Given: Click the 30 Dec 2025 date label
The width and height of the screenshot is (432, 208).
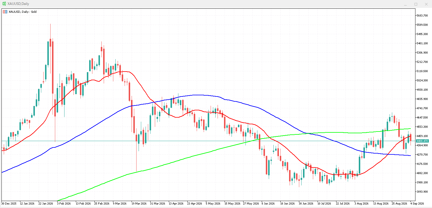Looking at the screenshot, I should tap(9, 204).
